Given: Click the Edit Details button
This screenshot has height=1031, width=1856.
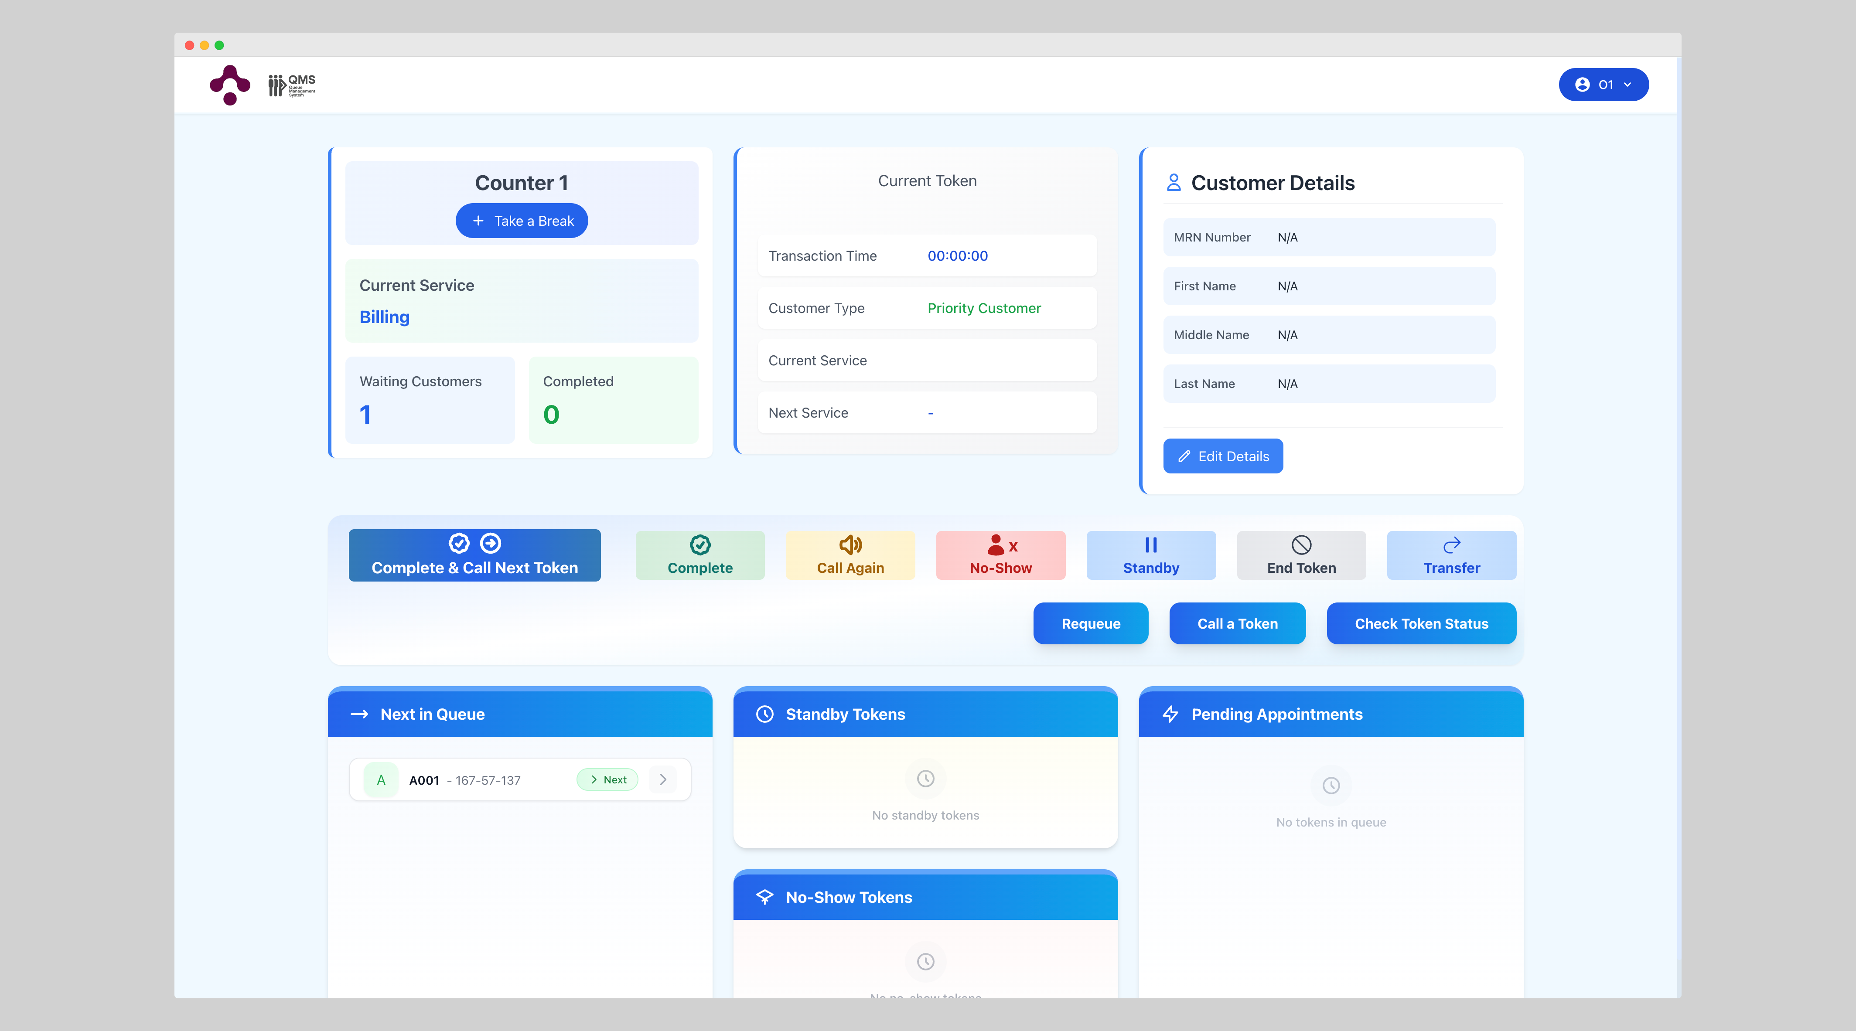Looking at the screenshot, I should (1223, 456).
